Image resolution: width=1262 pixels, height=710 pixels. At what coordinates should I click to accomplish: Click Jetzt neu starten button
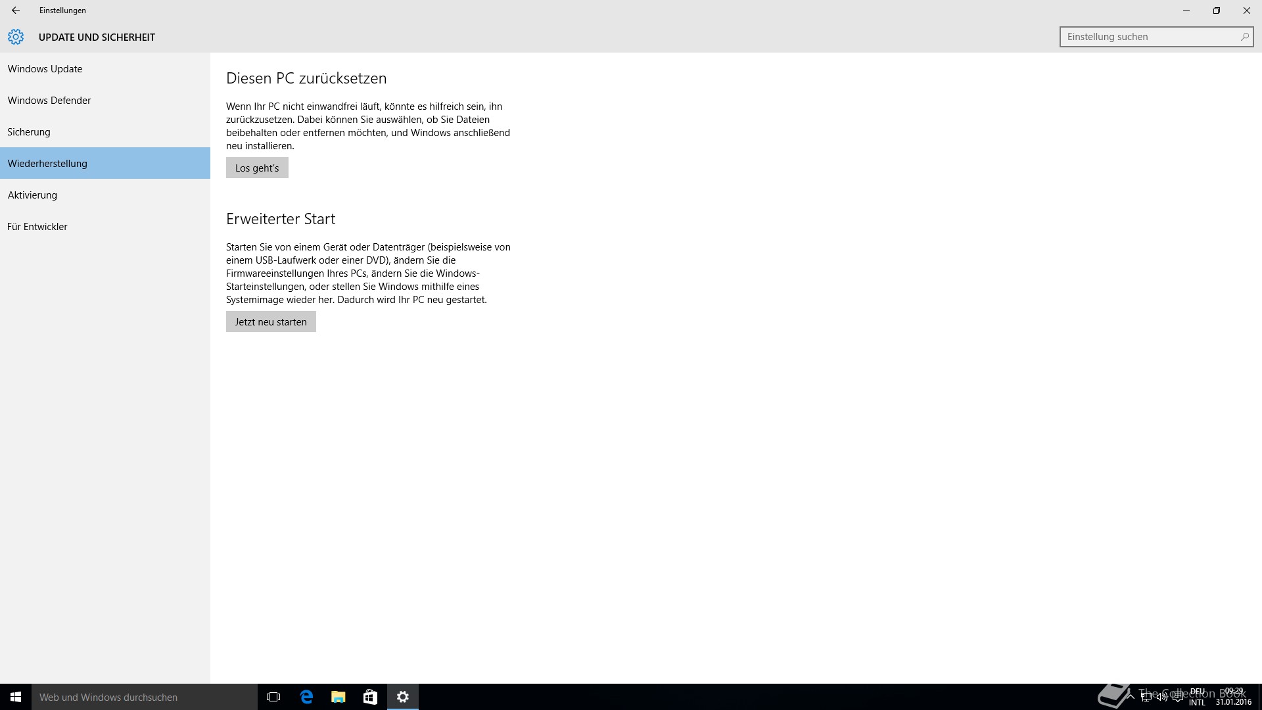[271, 321]
